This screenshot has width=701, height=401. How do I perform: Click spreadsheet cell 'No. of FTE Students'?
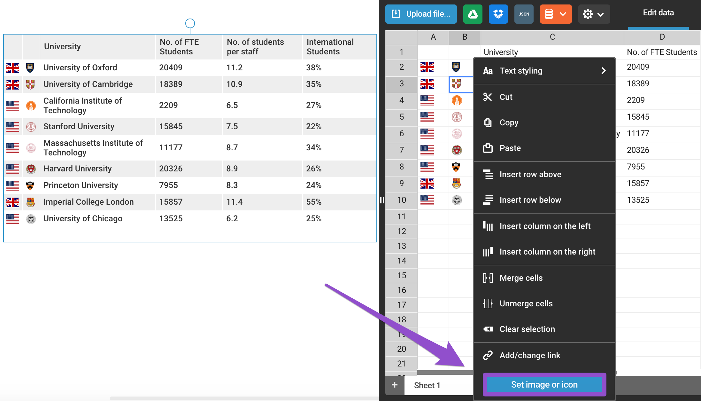click(x=662, y=52)
